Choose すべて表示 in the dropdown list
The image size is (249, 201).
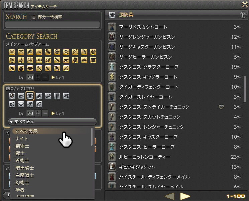[51, 131]
